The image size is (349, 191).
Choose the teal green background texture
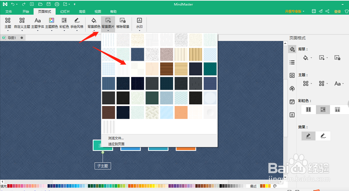coord(210,69)
